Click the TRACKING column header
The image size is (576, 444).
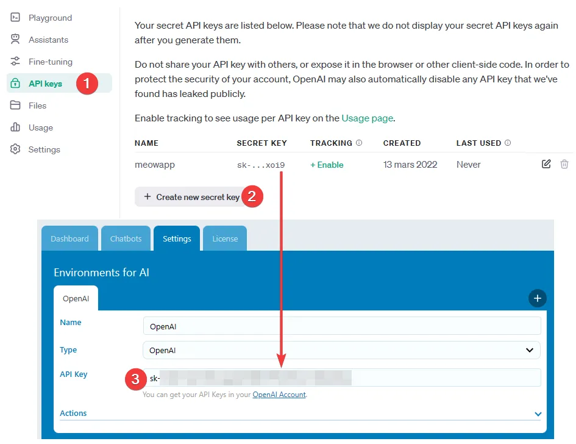pyautogui.click(x=331, y=143)
